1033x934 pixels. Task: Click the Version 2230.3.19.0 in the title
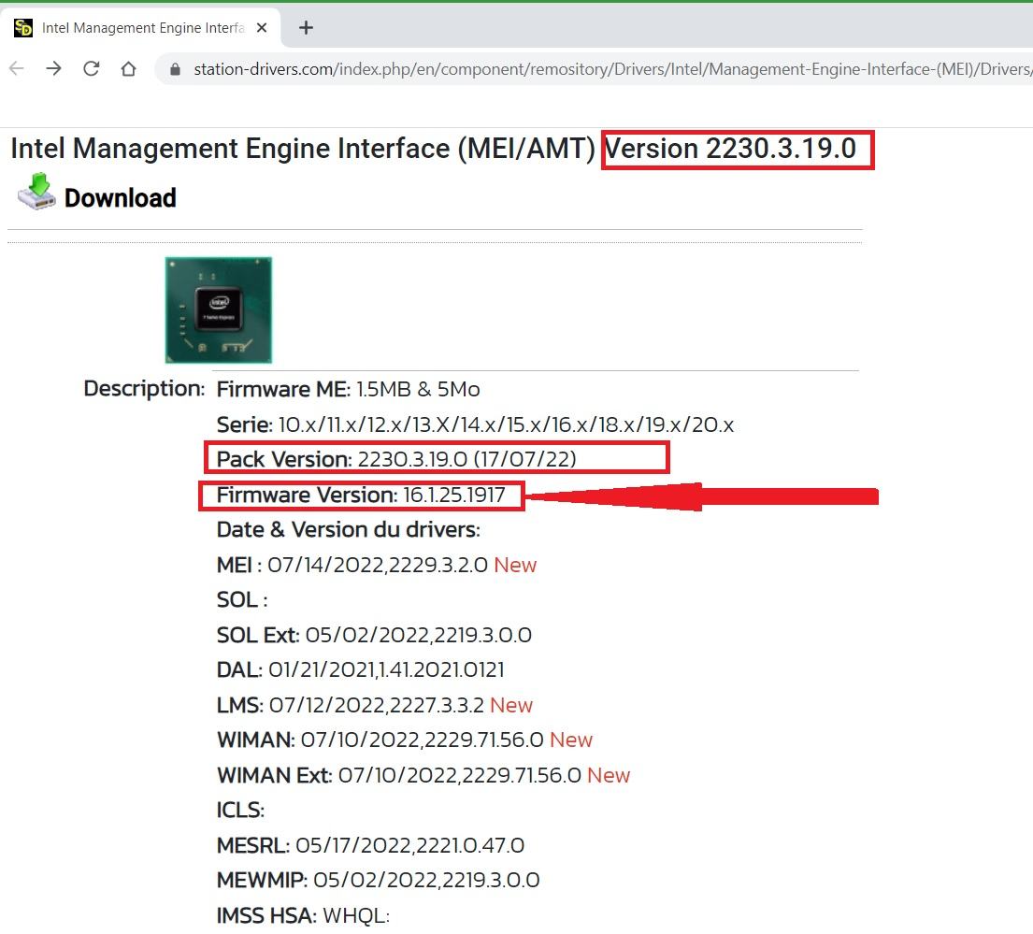point(731,149)
